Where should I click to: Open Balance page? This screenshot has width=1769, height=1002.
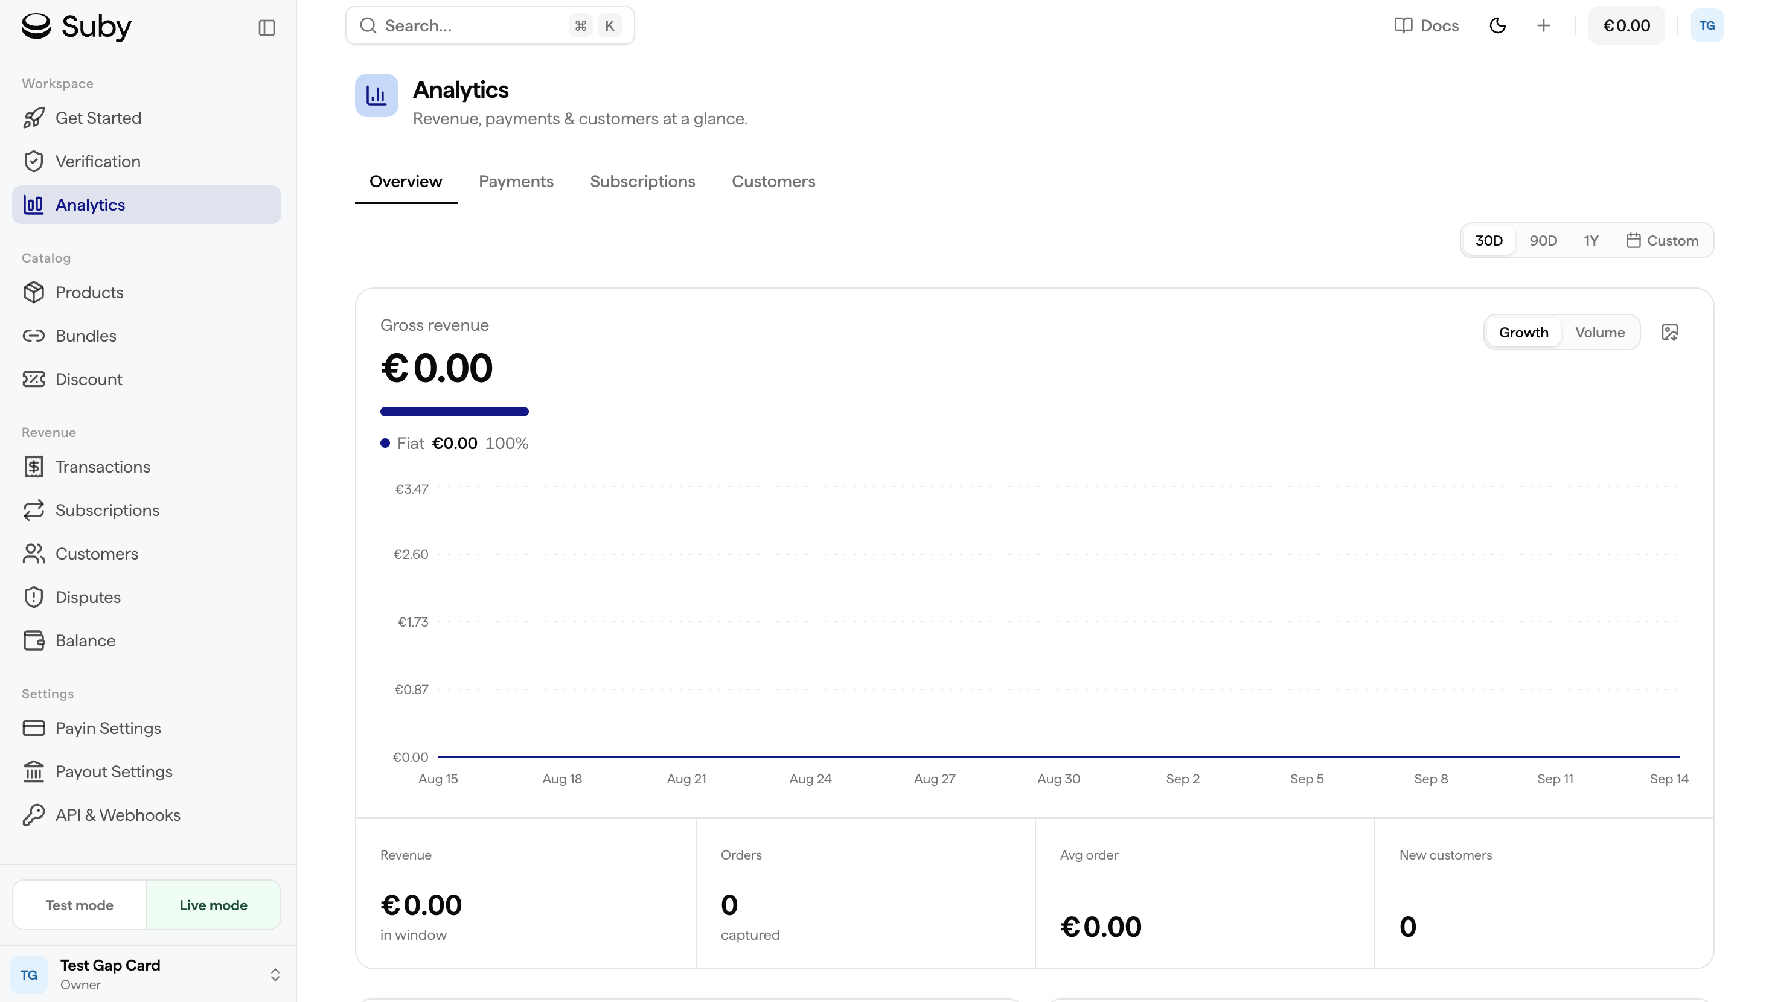pyautogui.click(x=147, y=640)
